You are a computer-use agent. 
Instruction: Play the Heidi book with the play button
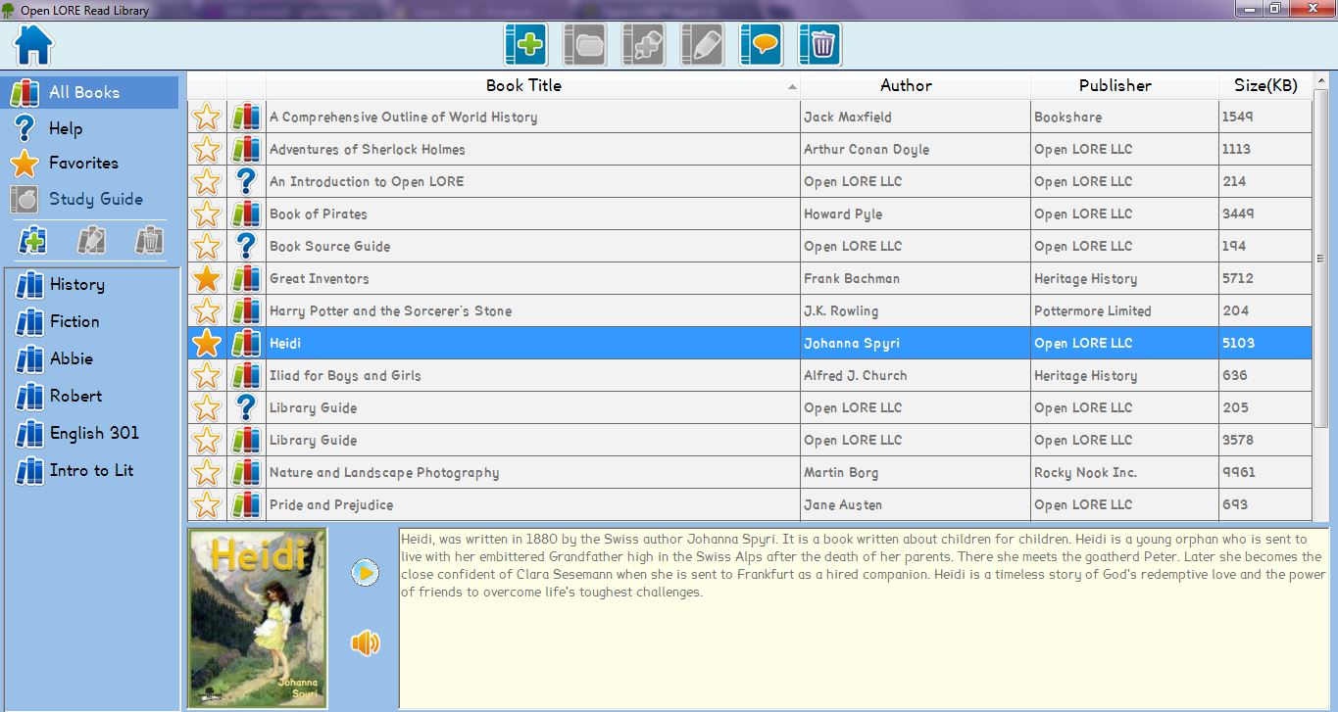pos(365,572)
